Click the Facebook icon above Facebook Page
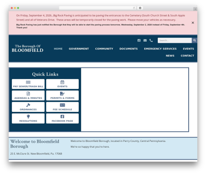206x174 pixels. (x=62, y=116)
